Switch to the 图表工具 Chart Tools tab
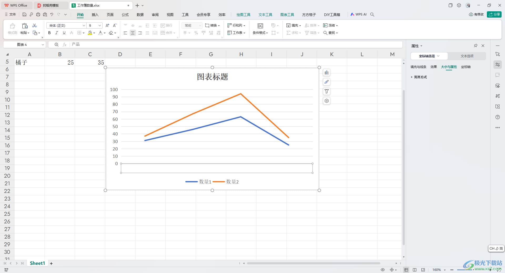This screenshot has height=273, width=505. pyautogui.click(x=287, y=15)
